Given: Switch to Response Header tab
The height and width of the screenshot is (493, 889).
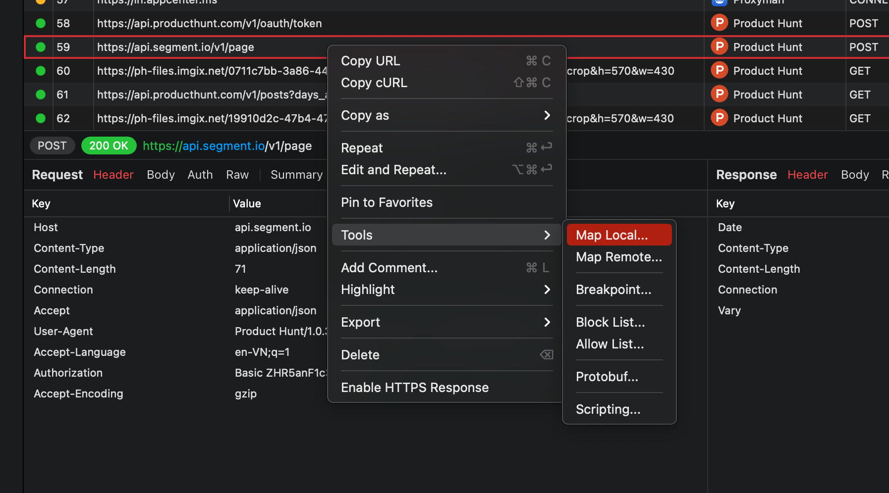Looking at the screenshot, I should point(807,175).
